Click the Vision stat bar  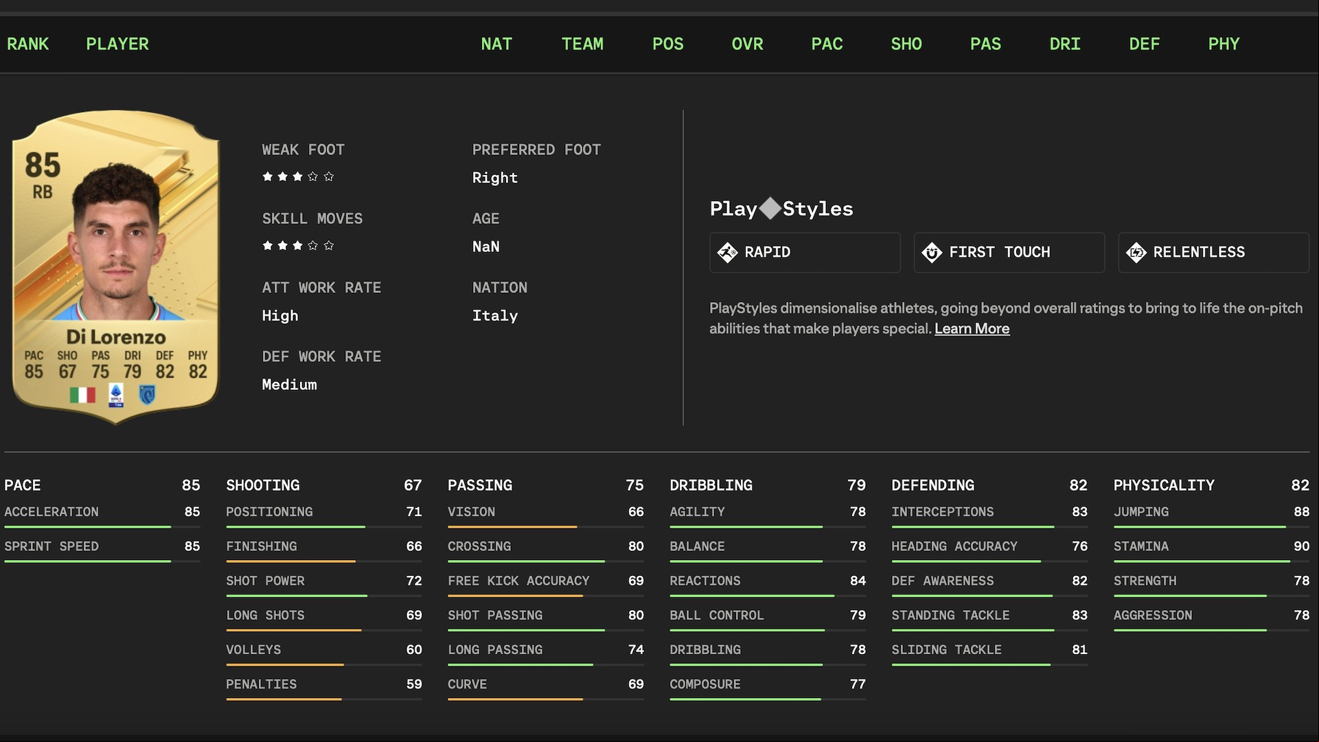click(x=546, y=527)
